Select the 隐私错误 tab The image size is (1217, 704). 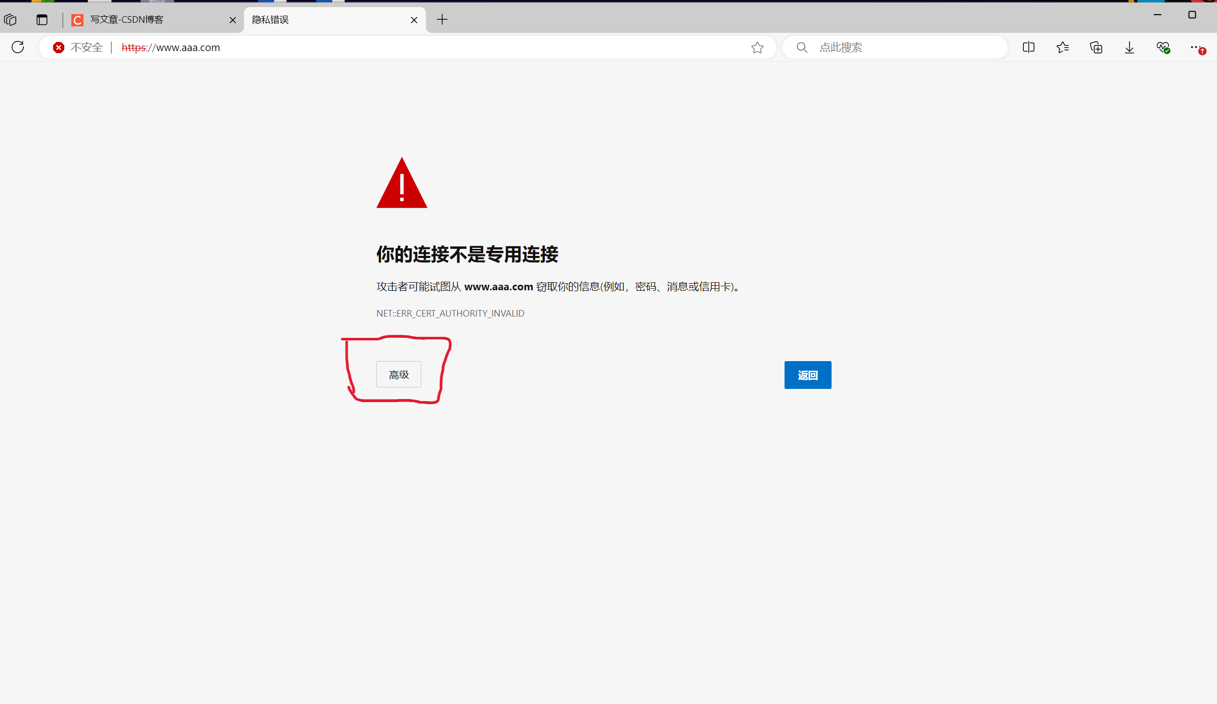pyautogui.click(x=324, y=20)
